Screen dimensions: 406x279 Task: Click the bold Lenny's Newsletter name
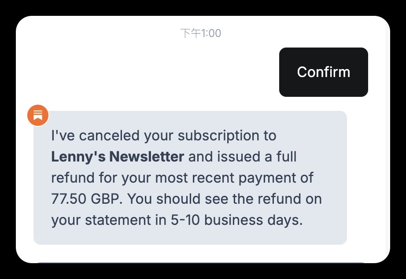[118, 157]
